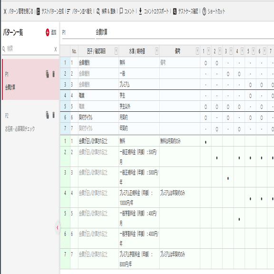The width and height of the screenshot is (274, 274).
Task: Copy pattern P1 with its duplicate icon
Action: coord(48,74)
